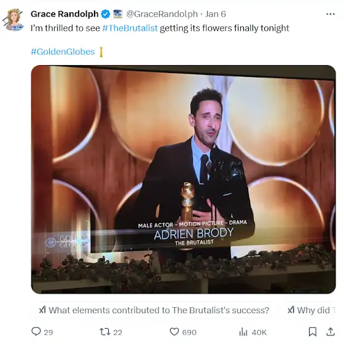
Task: Click the #TheBrutalist hashtag
Action: click(x=130, y=28)
